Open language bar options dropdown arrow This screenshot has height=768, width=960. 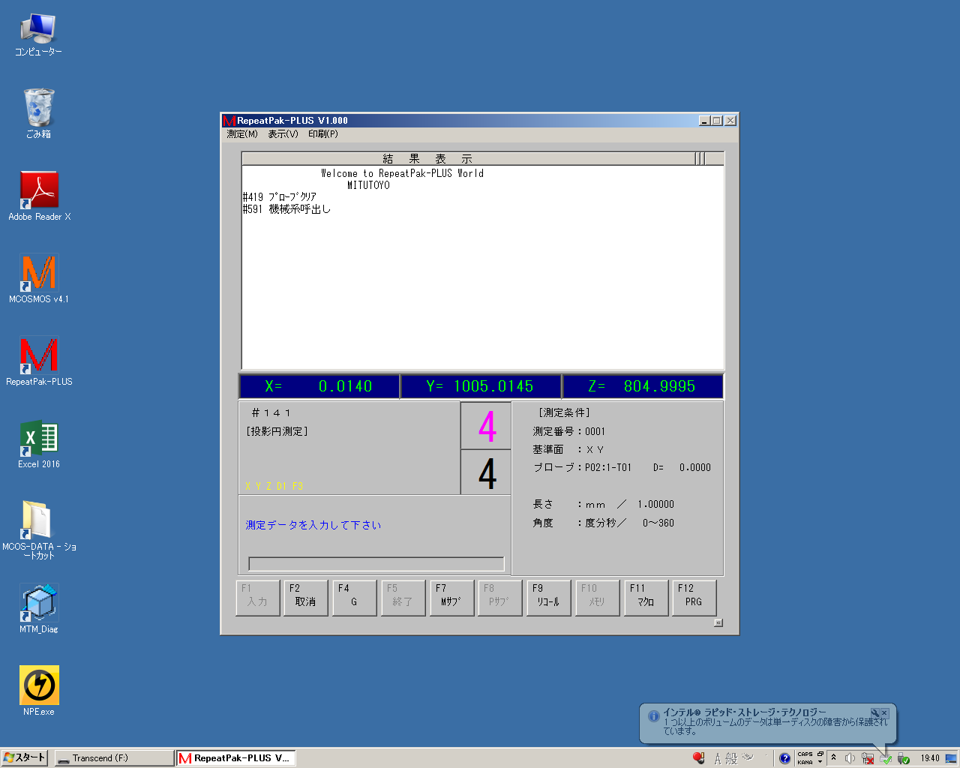click(820, 762)
